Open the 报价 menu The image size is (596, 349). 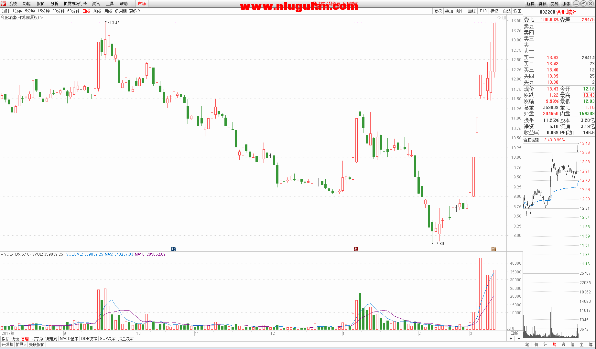pos(41,4)
